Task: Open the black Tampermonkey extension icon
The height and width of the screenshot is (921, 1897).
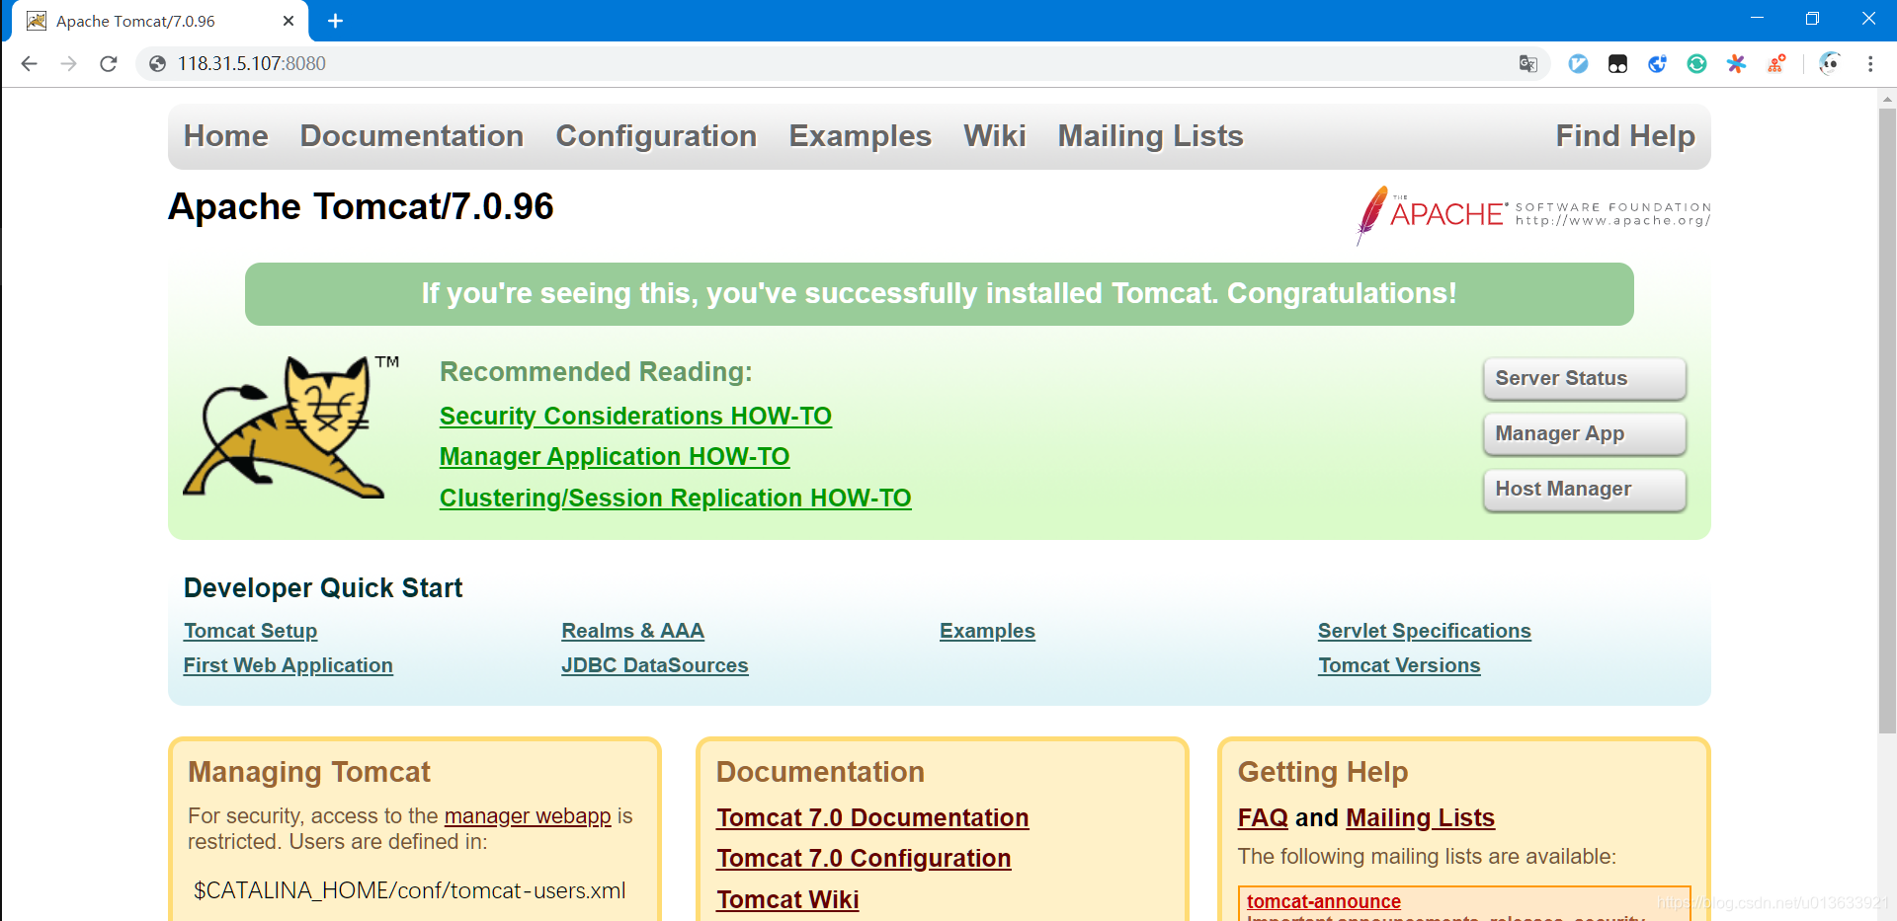Action: 1617,64
